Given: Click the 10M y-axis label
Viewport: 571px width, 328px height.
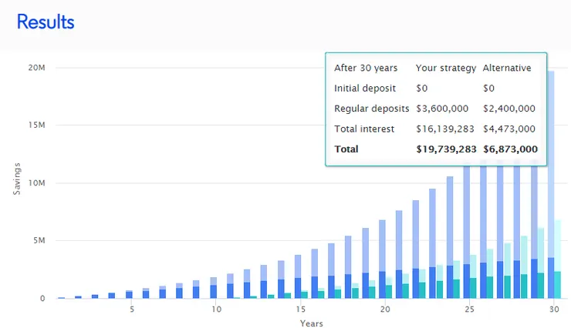Looking at the screenshot, I should (x=37, y=183).
